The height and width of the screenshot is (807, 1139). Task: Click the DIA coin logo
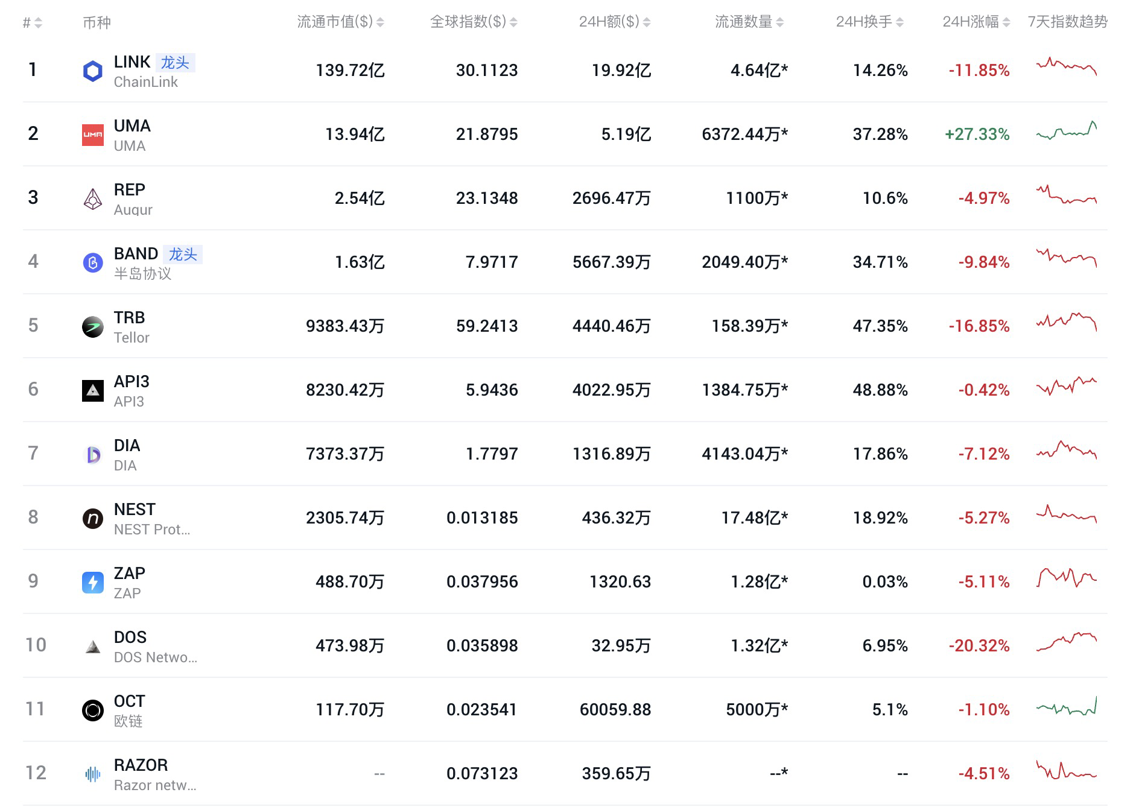(92, 455)
